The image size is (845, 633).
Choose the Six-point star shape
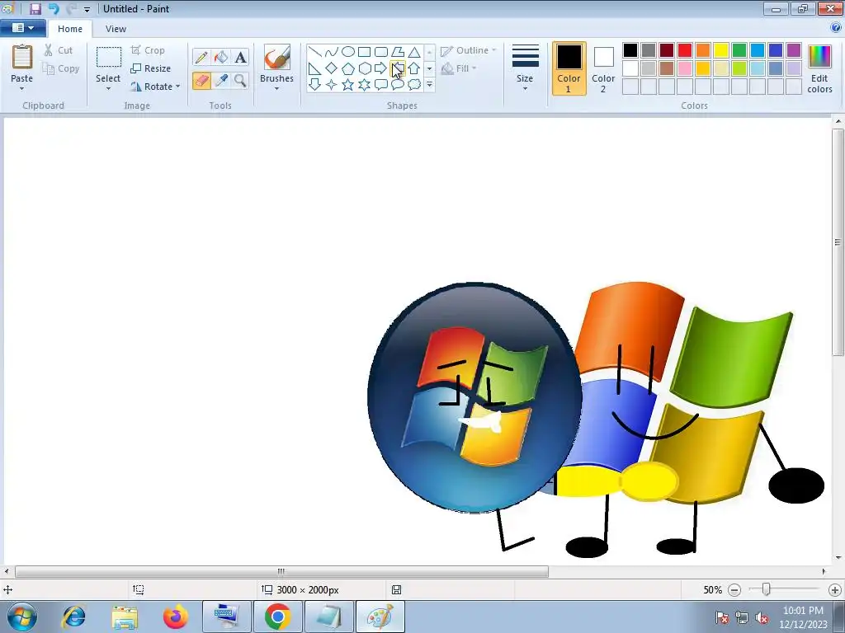[x=364, y=85]
